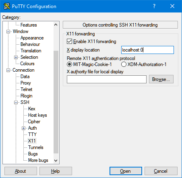Image resolution: width=182 pixels, height=178 pixels.
Task: Open Tunnels settings
Action: 36,147
